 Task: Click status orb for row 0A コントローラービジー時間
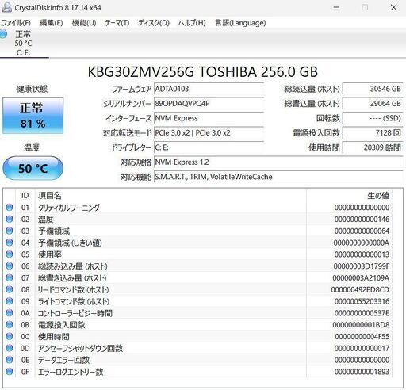pos(10,313)
